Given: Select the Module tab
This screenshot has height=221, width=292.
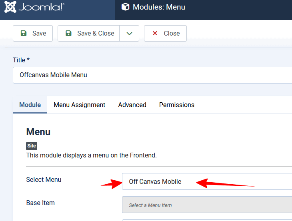Looking at the screenshot, I should coord(30,105).
